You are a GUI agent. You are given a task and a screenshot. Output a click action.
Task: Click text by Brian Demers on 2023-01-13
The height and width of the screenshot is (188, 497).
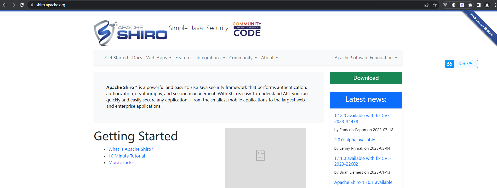[x=362, y=172]
